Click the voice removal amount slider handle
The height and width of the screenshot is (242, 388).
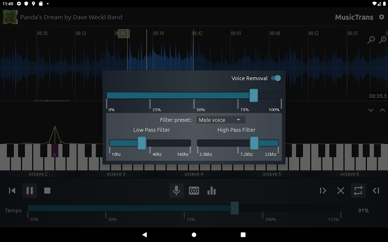(254, 95)
